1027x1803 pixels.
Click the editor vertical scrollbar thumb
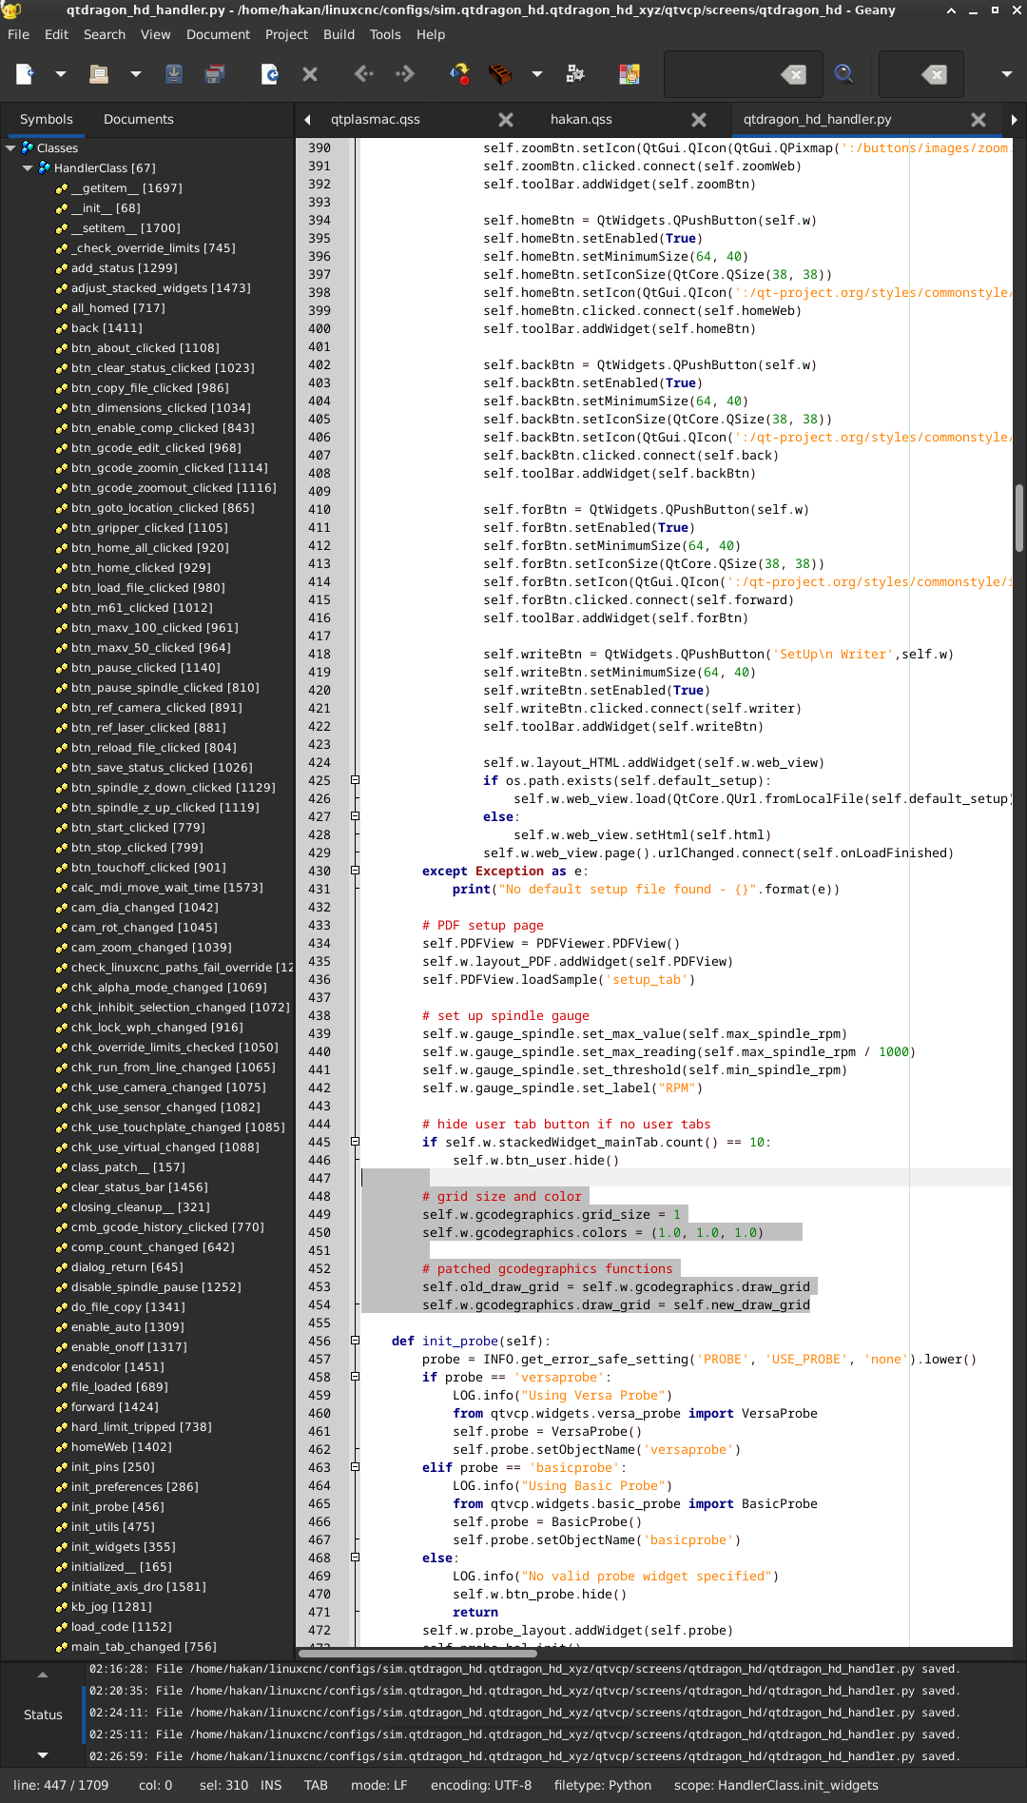tap(1018, 518)
